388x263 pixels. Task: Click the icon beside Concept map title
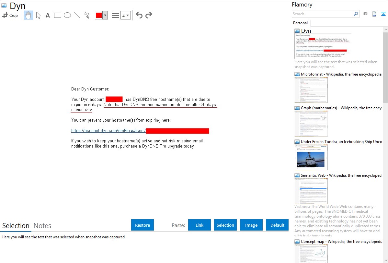(x=297, y=241)
